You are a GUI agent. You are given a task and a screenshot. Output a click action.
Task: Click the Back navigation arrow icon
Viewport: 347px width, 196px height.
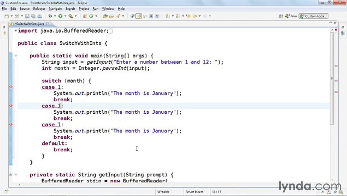(x=195, y=16)
